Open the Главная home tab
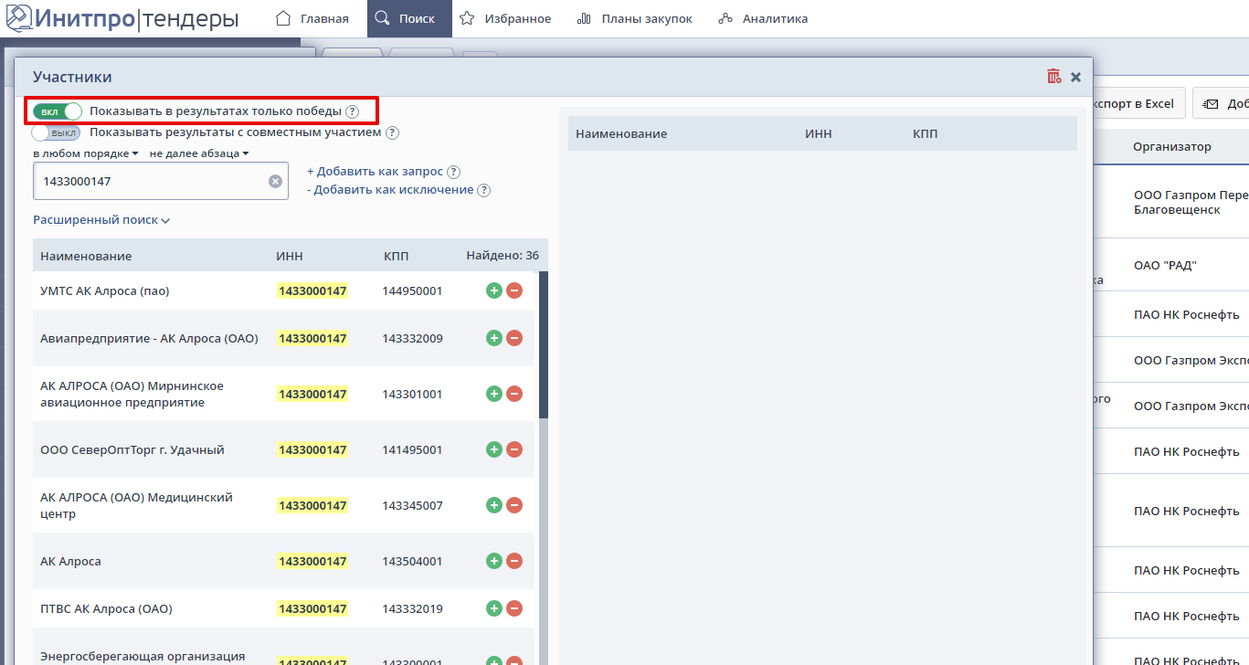The width and height of the screenshot is (1249, 665). click(312, 18)
